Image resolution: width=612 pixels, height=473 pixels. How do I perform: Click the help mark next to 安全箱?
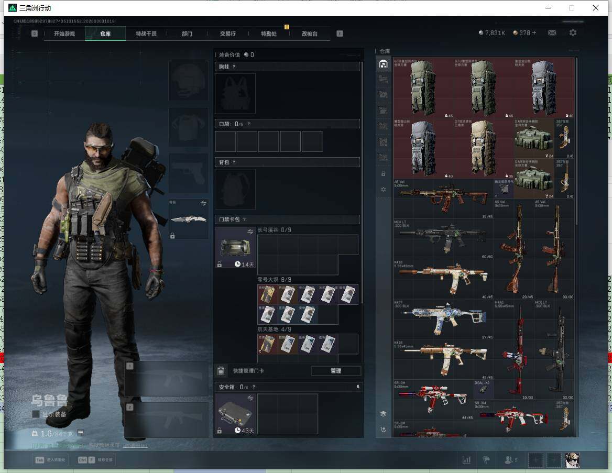tap(254, 387)
